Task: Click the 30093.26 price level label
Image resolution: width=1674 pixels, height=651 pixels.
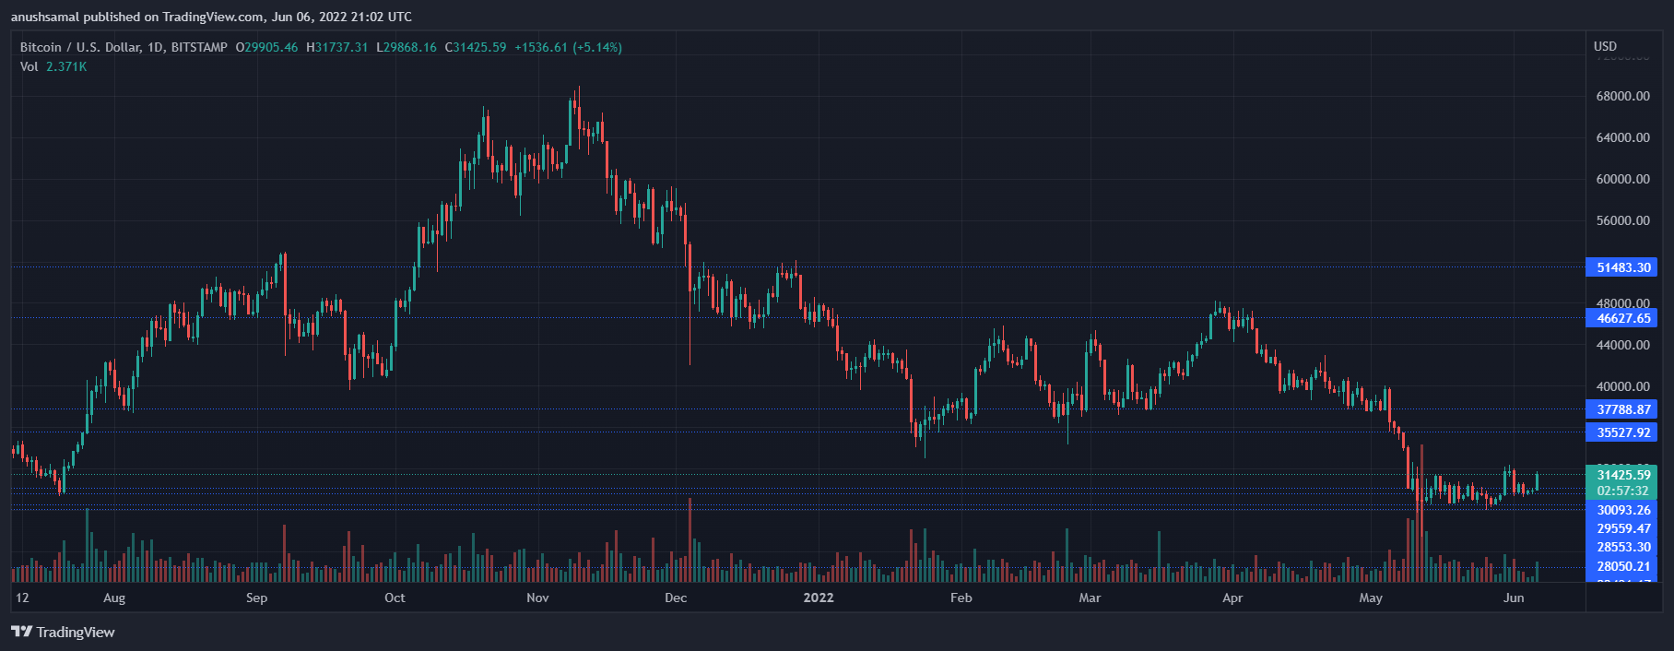Action: click(1621, 510)
